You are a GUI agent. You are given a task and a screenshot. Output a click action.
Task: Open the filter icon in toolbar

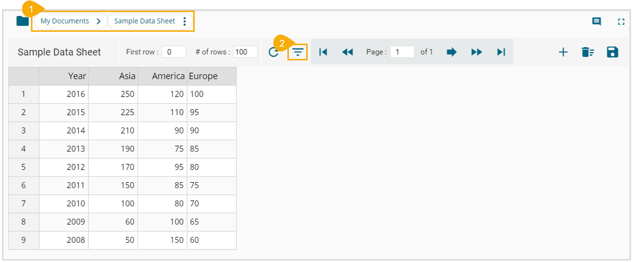298,52
